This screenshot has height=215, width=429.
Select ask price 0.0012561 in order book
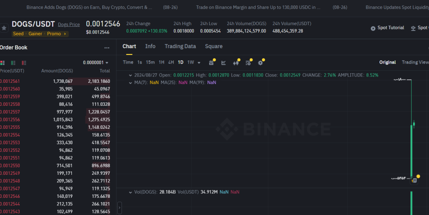10,82
